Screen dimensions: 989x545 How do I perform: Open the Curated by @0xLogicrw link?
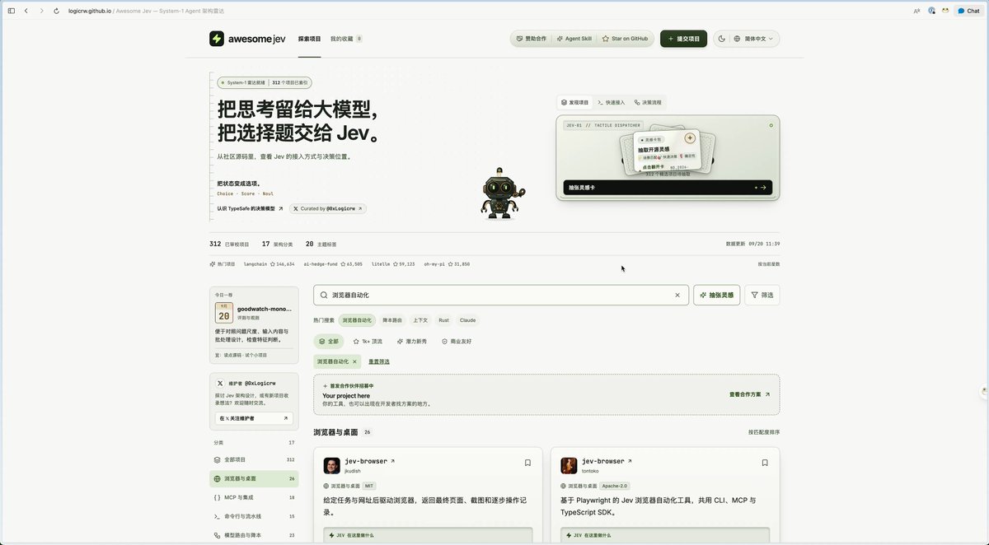pyautogui.click(x=328, y=209)
